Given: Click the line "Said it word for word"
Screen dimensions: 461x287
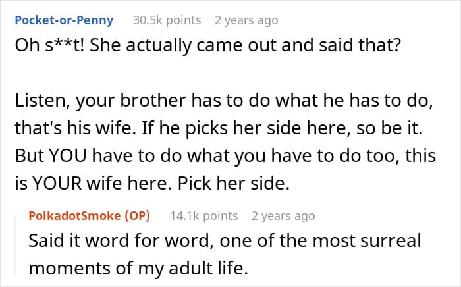Looking at the screenshot, I should pos(225,240).
